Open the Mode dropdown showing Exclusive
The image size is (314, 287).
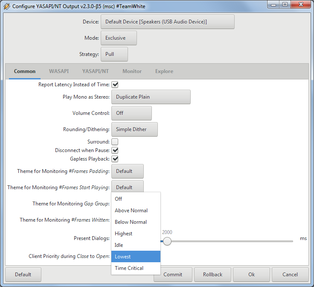119,38
